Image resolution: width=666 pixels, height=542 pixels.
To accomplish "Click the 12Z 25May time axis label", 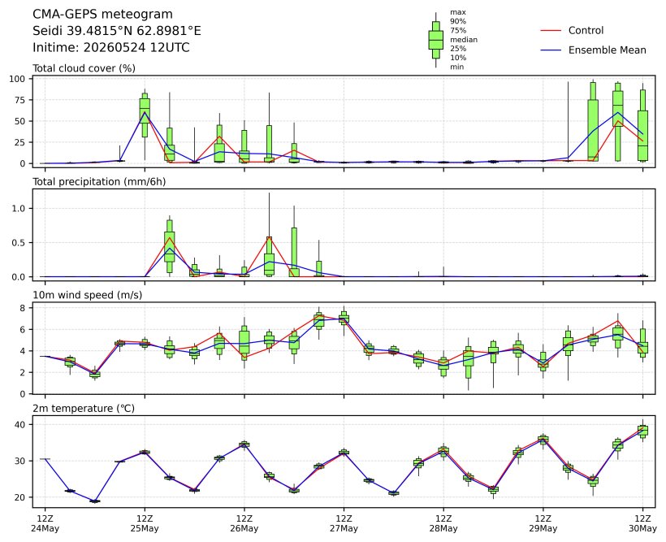I will click(145, 524).
